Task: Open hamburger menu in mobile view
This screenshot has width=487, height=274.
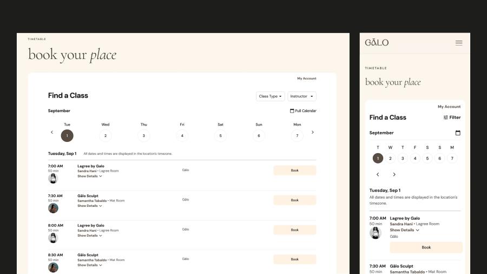Action: click(x=459, y=43)
